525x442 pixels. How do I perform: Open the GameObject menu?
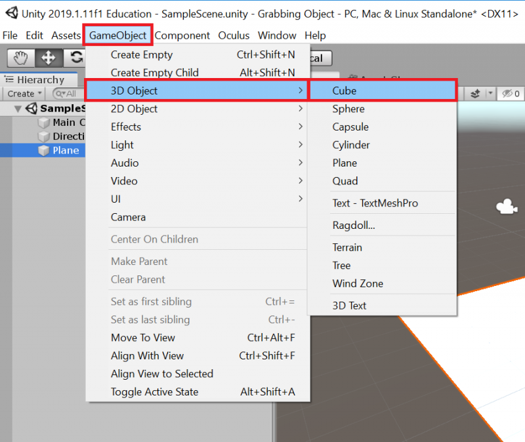(118, 35)
